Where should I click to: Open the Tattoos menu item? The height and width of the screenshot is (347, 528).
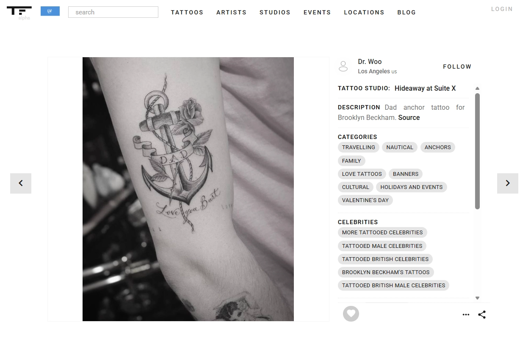[x=187, y=12]
